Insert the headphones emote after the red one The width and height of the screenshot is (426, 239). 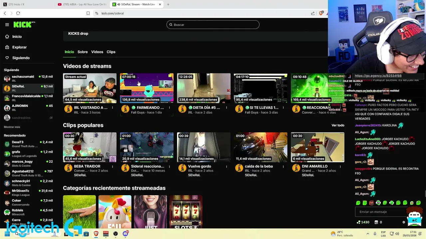tap(378, 203)
